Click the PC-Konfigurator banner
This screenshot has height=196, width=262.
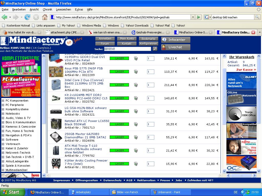click(21, 87)
